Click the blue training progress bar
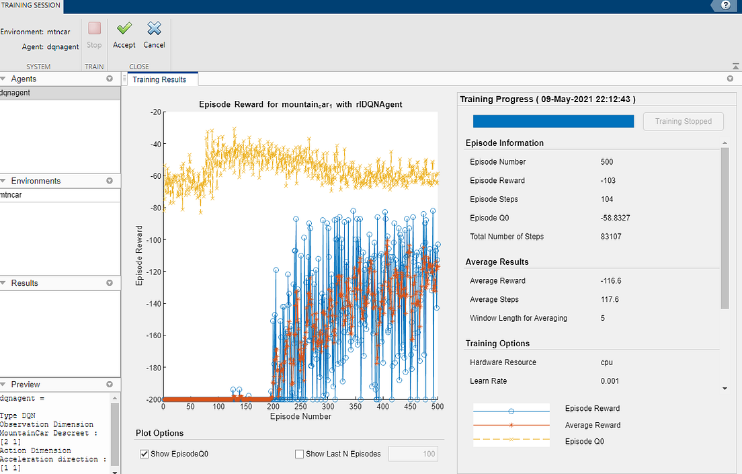The height and width of the screenshot is (474, 742). [552, 121]
